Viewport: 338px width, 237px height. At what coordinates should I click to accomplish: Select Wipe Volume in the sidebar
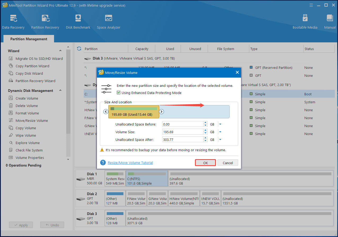(26, 135)
